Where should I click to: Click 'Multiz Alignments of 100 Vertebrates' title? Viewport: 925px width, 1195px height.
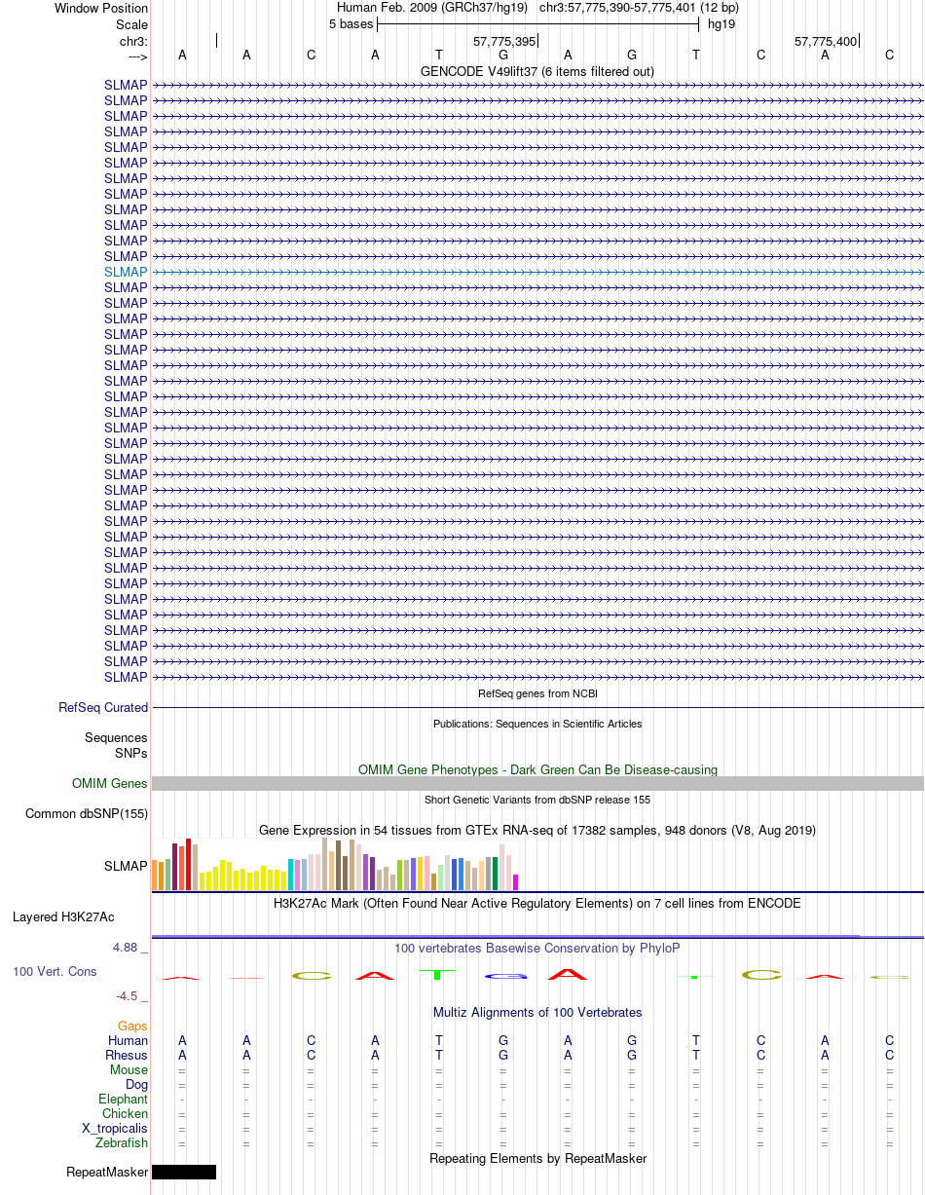[537, 1013]
